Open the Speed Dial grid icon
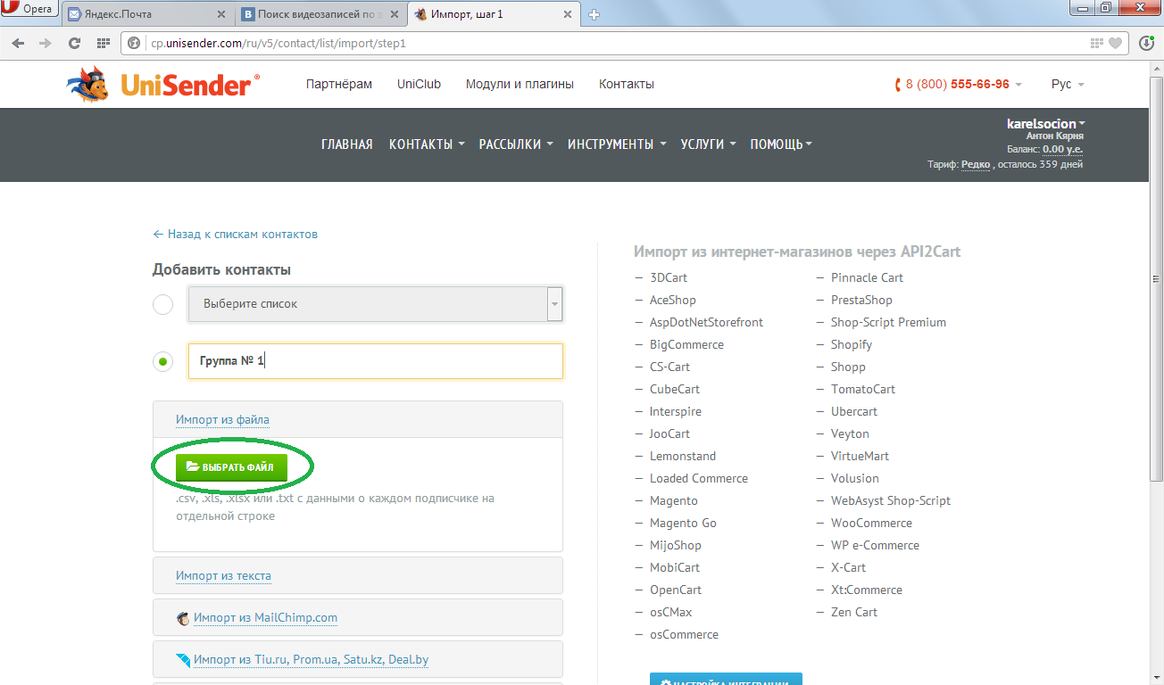1164x685 pixels. pos(103,43)
